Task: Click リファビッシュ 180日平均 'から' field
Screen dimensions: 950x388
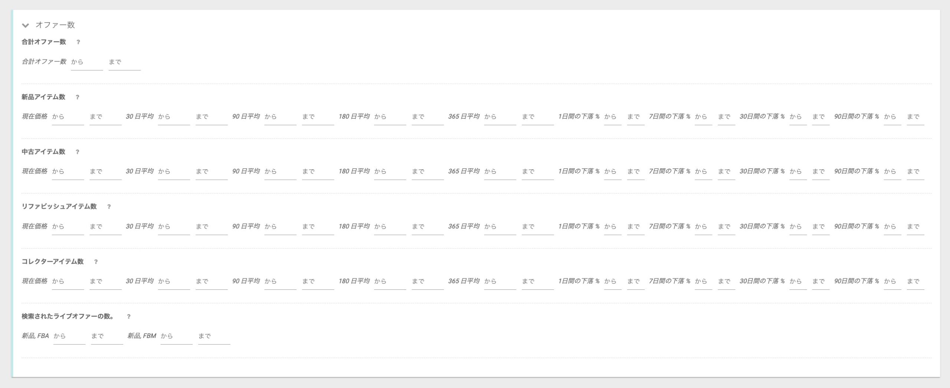Action: (x=390, y=227)
